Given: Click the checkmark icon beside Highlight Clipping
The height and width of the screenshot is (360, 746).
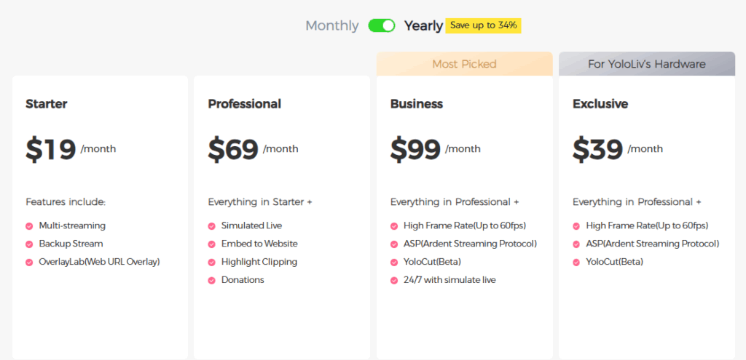Looking at the screenshot, I should 211,263.
